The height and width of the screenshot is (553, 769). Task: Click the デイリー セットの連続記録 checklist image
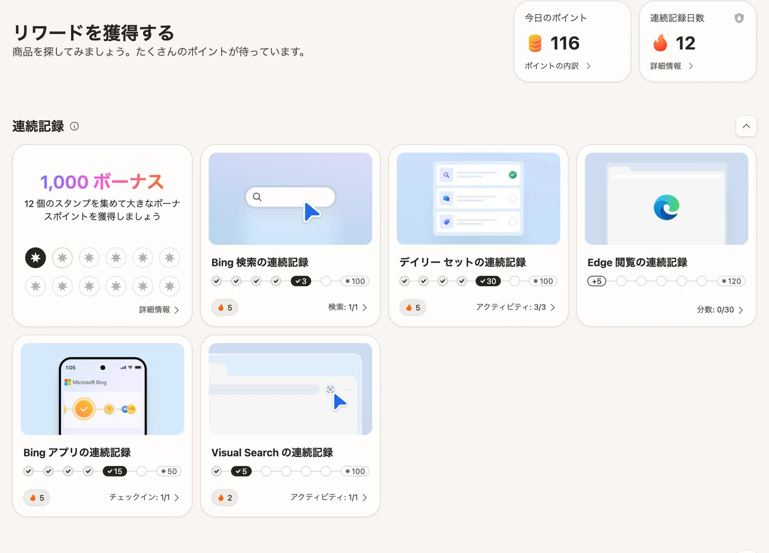point(478,199)
